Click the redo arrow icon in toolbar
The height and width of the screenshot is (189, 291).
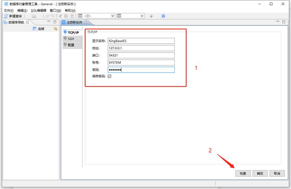pos(53,16)
